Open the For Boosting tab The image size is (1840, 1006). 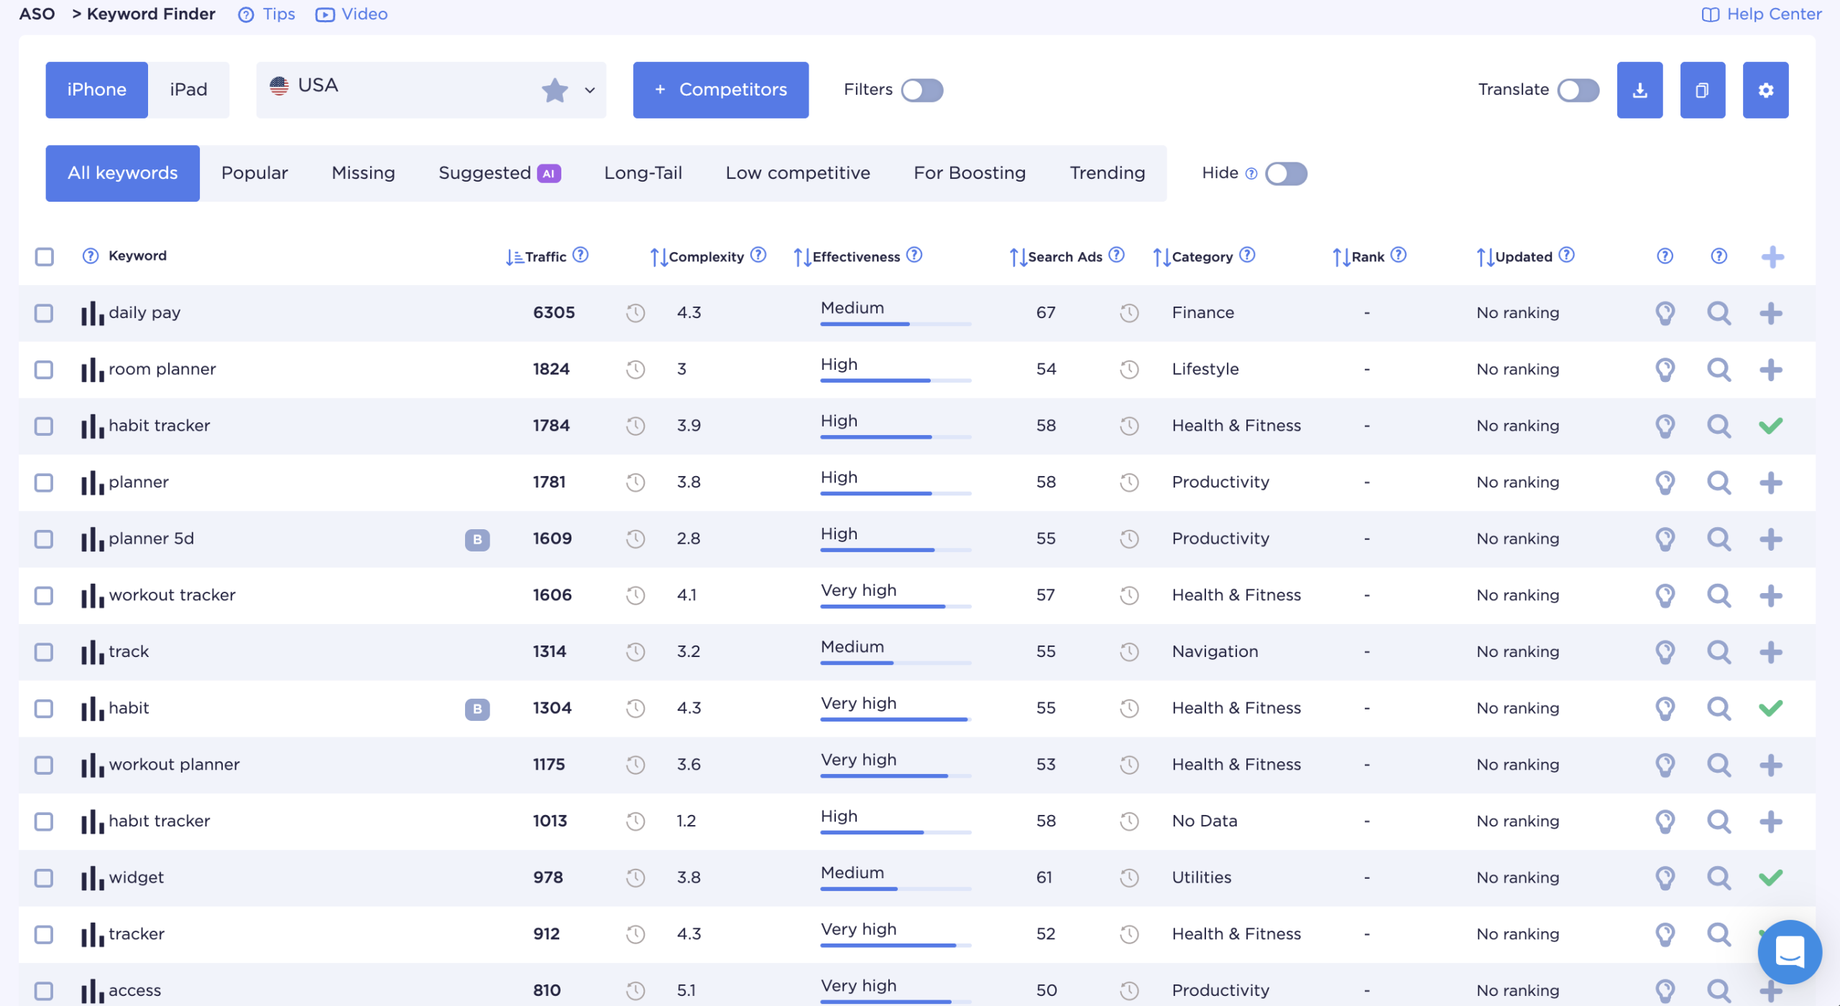[x=970, y=173]
